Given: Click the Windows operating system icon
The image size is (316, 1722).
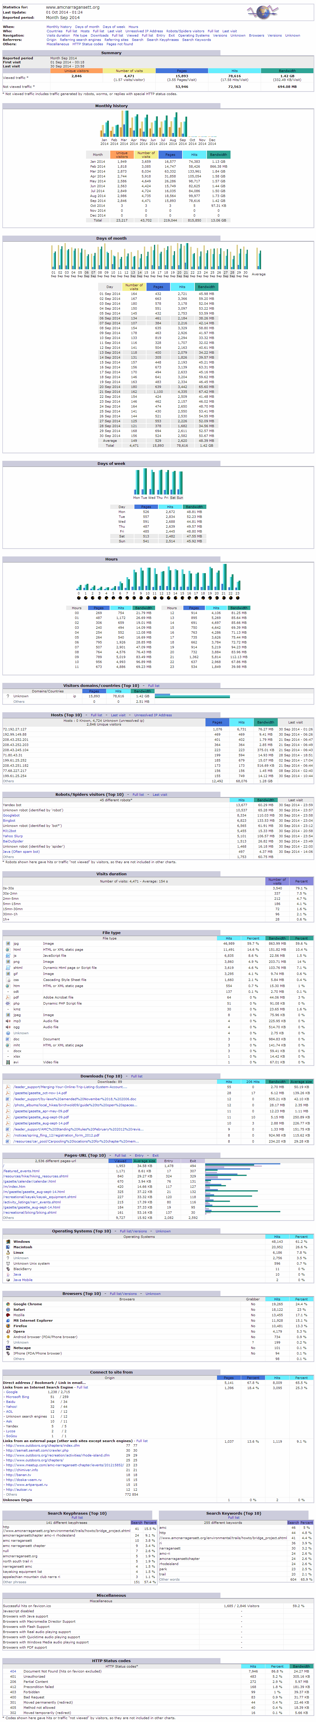Looking at the screenshot, I should click(x=7, y=1241).
